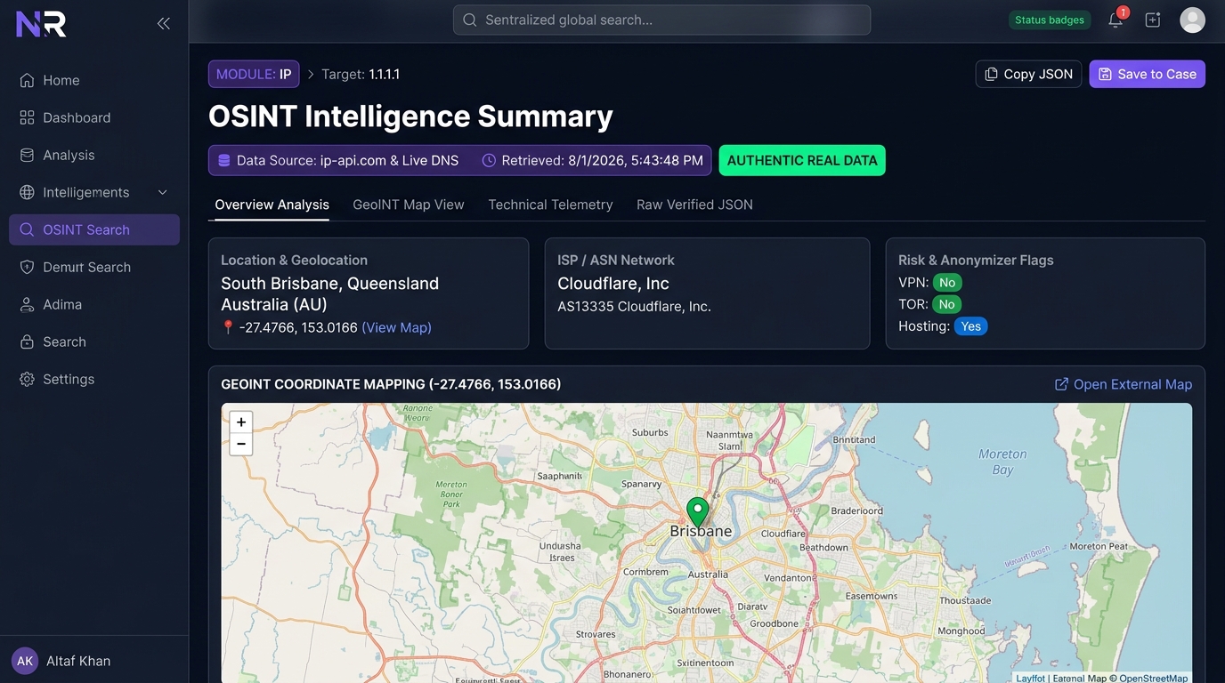Open Dashboard from the sidebar
The width and height of the screenshot is (1225, 683).
(94, 117)
